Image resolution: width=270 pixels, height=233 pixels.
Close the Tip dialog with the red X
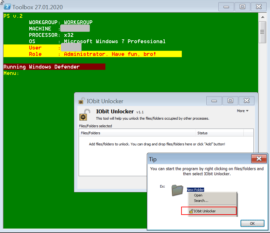[259, 158]
